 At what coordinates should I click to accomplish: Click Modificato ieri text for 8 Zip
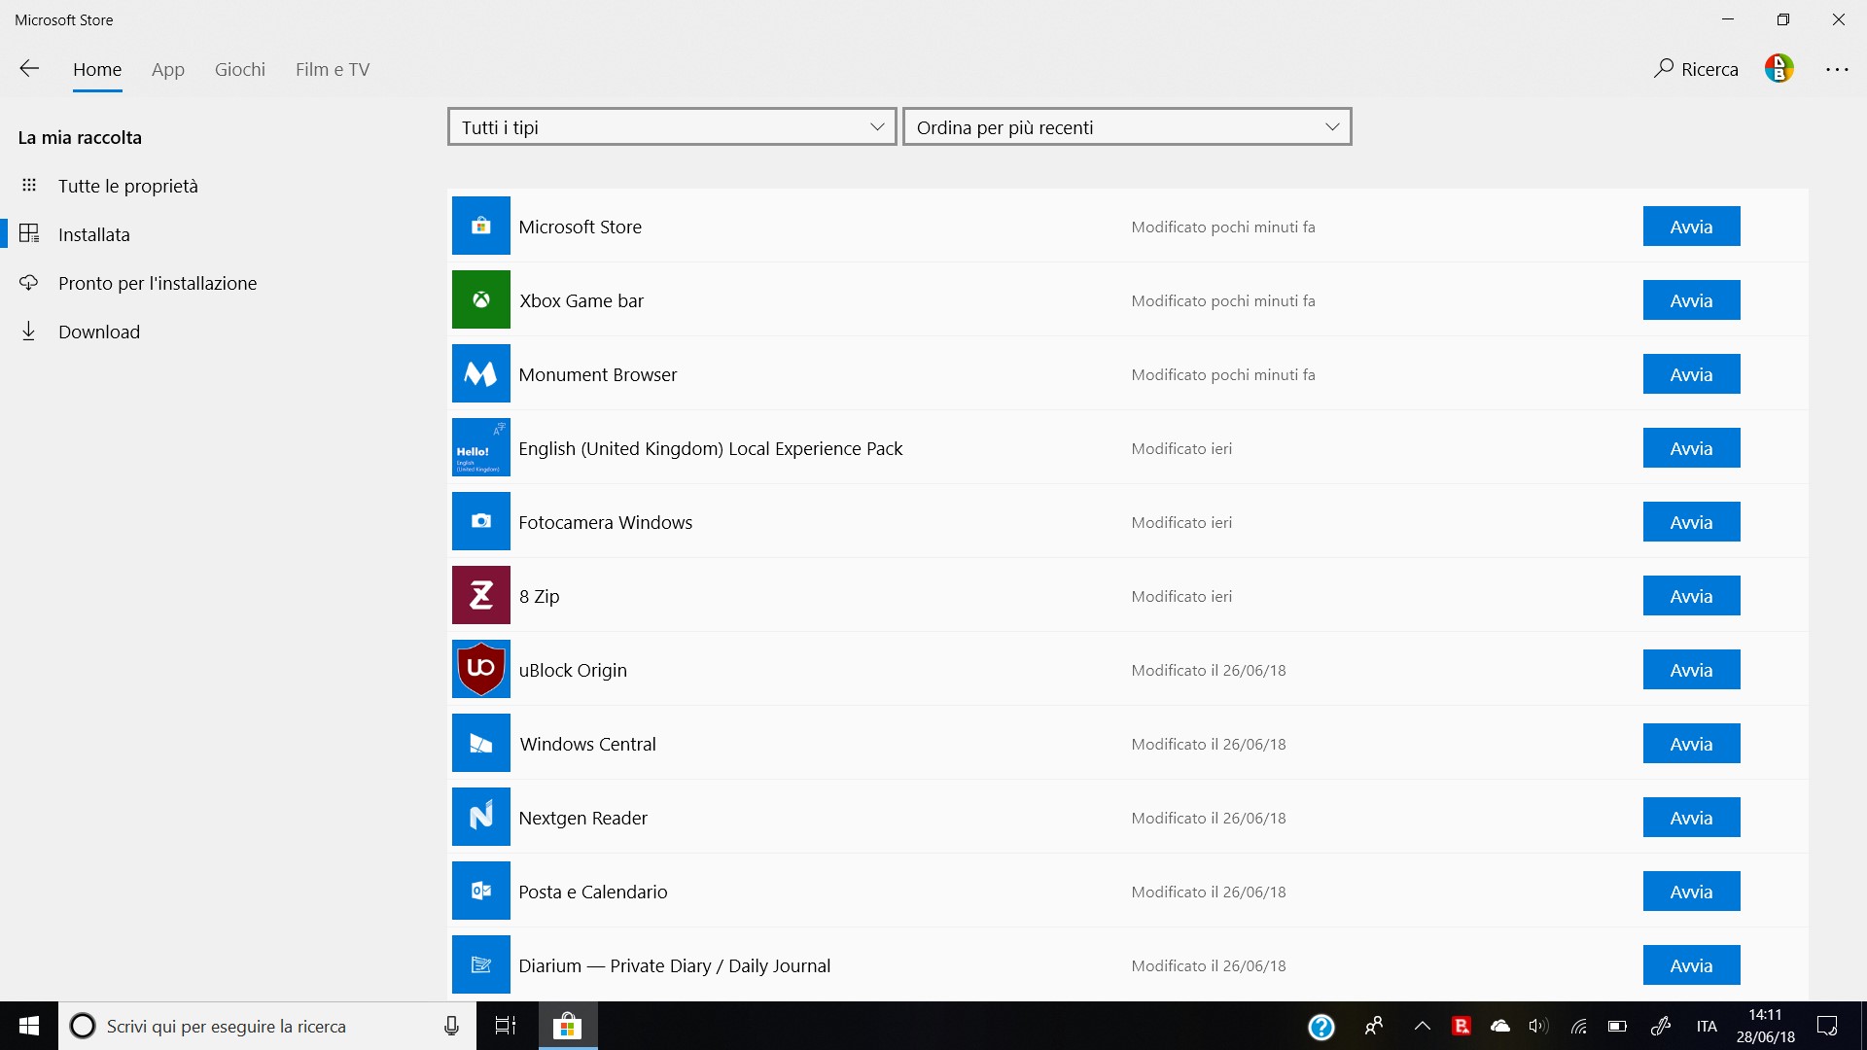pyautogui.click(x=1181, y=596)
